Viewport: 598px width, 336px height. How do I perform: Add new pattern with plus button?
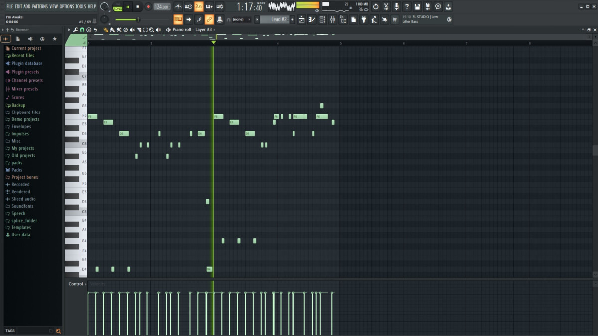(x=293, y=20)
